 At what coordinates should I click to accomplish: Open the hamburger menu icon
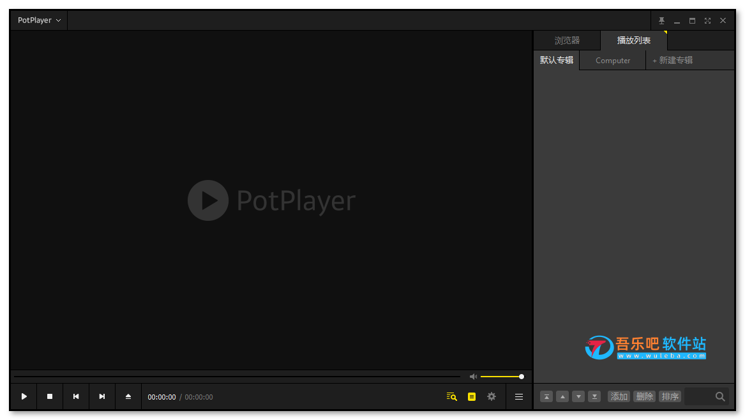[519, 397]
